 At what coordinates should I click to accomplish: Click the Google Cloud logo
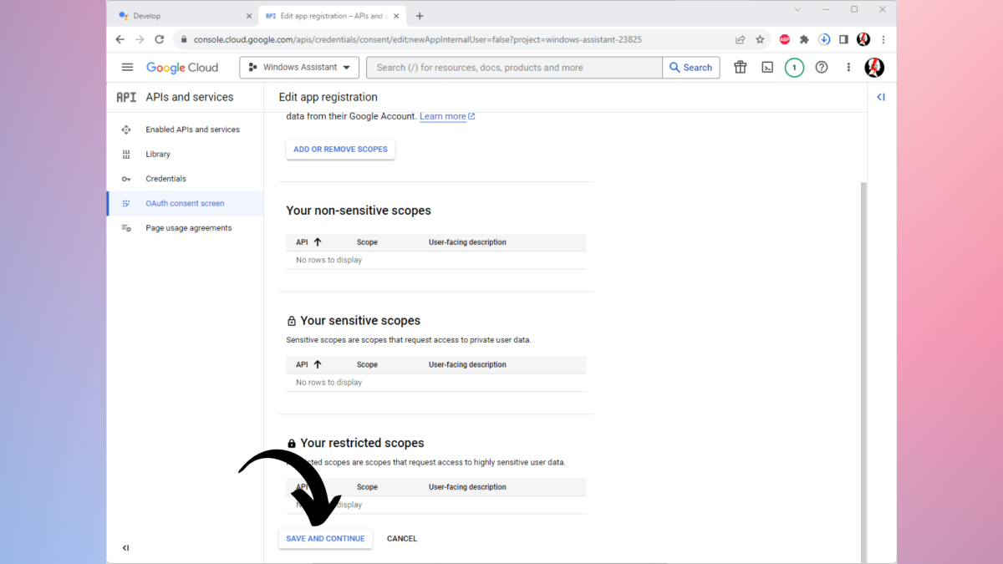182,68
